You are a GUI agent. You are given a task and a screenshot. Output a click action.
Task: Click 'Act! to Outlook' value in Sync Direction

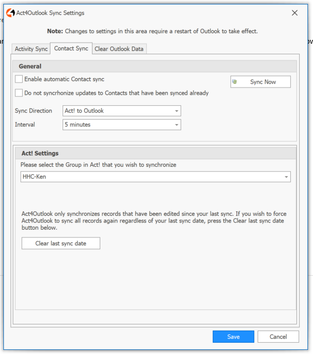(84, 111)
